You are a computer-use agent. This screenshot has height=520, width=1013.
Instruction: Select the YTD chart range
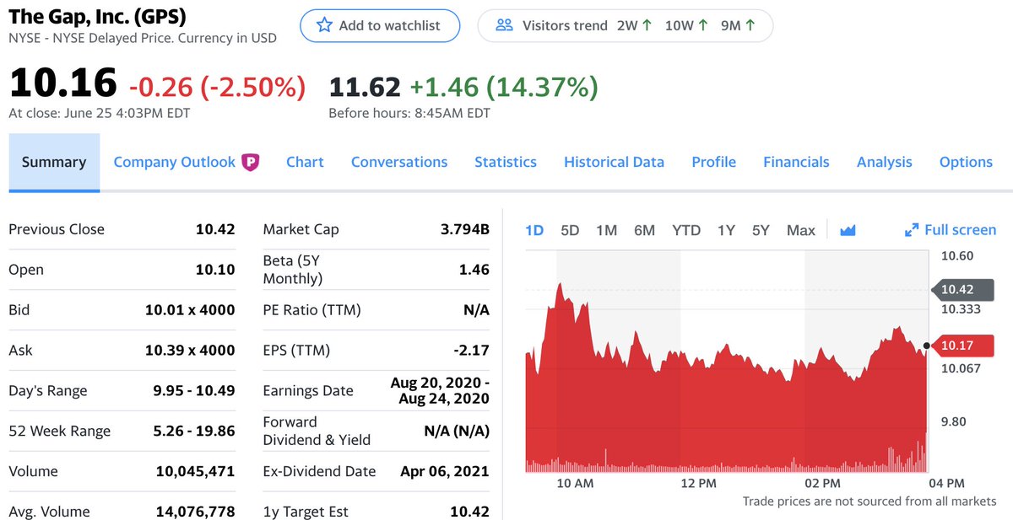pyautogui.click(x=686, y=230)
